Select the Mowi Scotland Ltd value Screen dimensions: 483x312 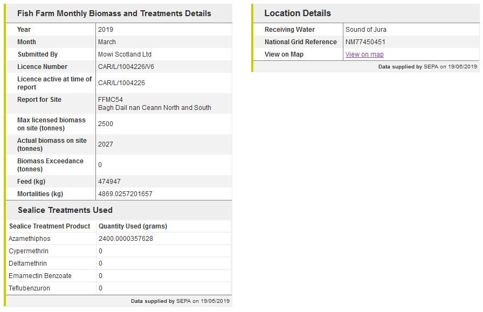click(125, 54)
